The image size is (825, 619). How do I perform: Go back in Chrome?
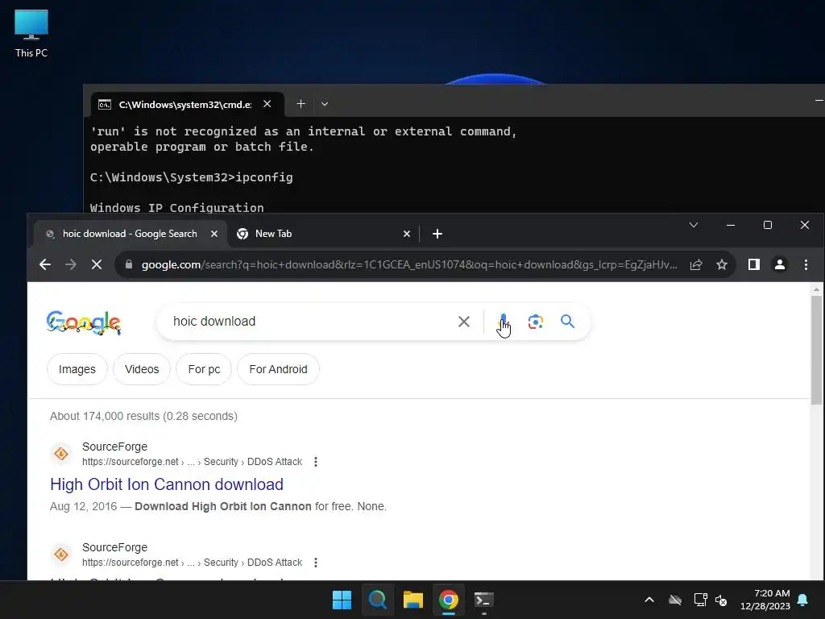tap(45, 264)
